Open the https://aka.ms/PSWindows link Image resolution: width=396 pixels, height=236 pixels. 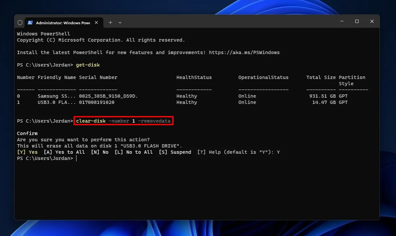pyautogui.click(x=244, y=52)
